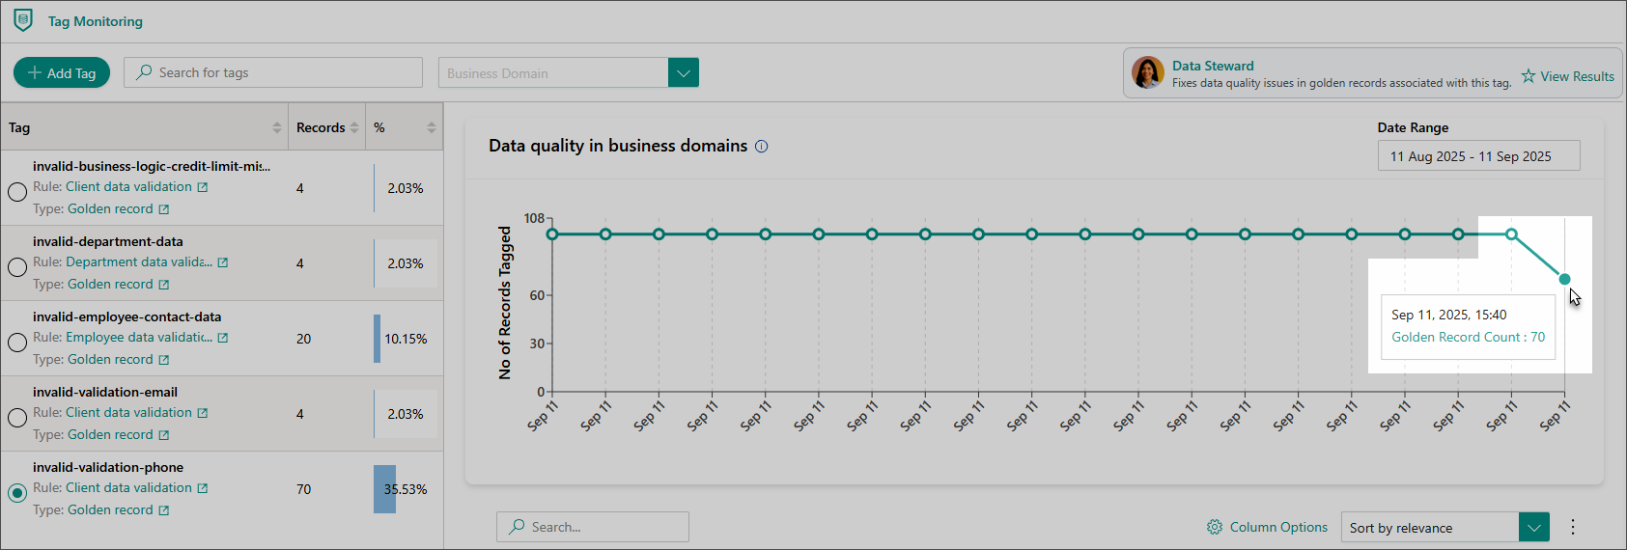Image resolution: width=1627 pixels, height=550 pixels.
Task: Expand the Business Domain dropdown
Action: click(x=683, y=72)
